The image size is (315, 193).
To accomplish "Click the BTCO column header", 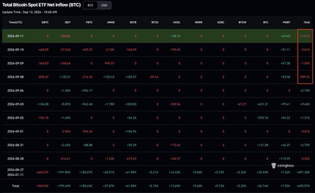I will (x=155, y=22).
